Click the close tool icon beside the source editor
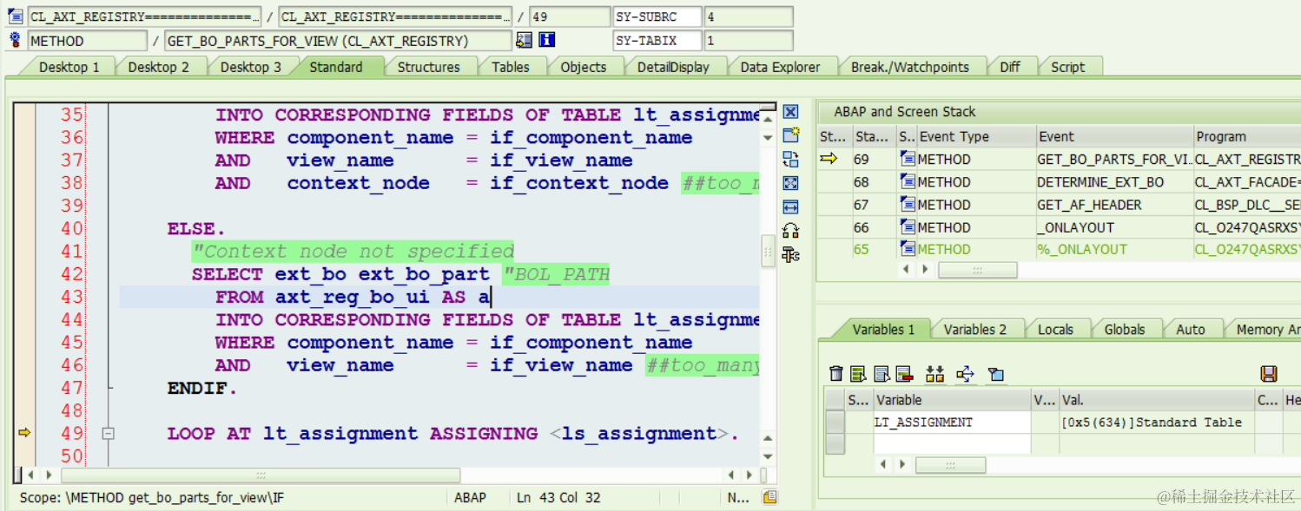 click(x=790, y=112)
